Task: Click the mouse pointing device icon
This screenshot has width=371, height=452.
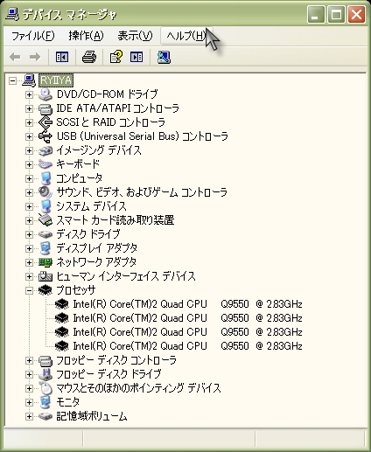Action: pos(45,388)
